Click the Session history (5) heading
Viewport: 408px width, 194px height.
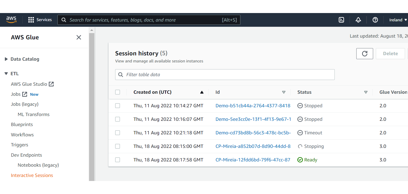[x=141, y=53]
